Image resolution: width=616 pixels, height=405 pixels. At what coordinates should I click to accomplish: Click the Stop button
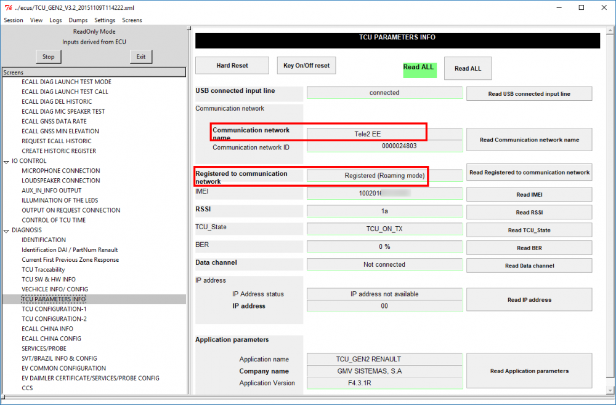pos(48,57)
